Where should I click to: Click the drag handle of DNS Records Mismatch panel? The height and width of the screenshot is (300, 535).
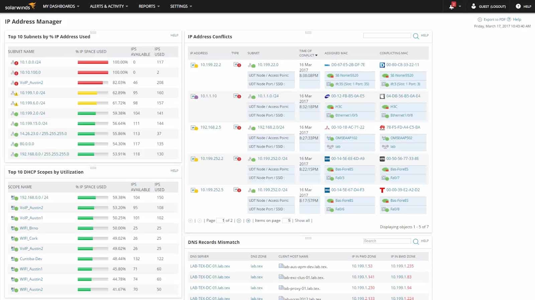coord(308,238)
